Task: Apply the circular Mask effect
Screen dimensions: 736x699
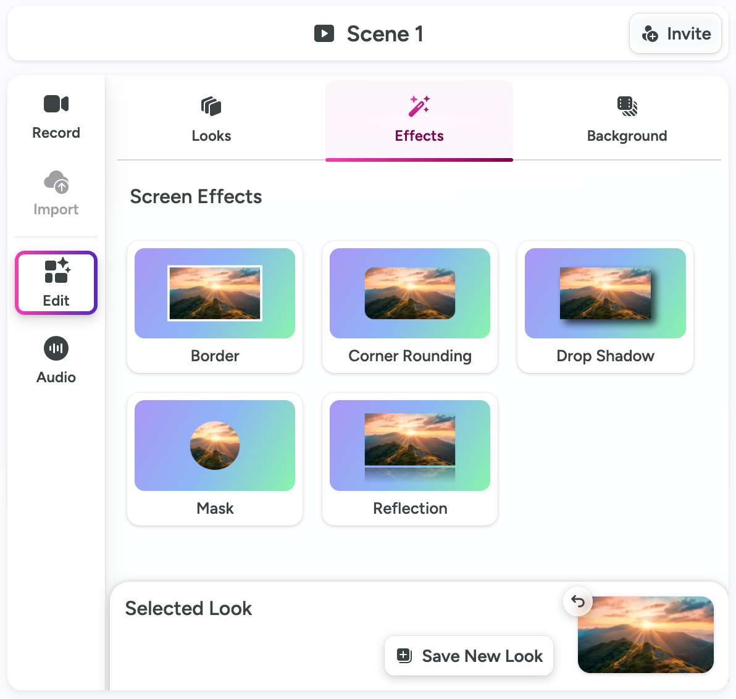Action: (x=214, y=459)
